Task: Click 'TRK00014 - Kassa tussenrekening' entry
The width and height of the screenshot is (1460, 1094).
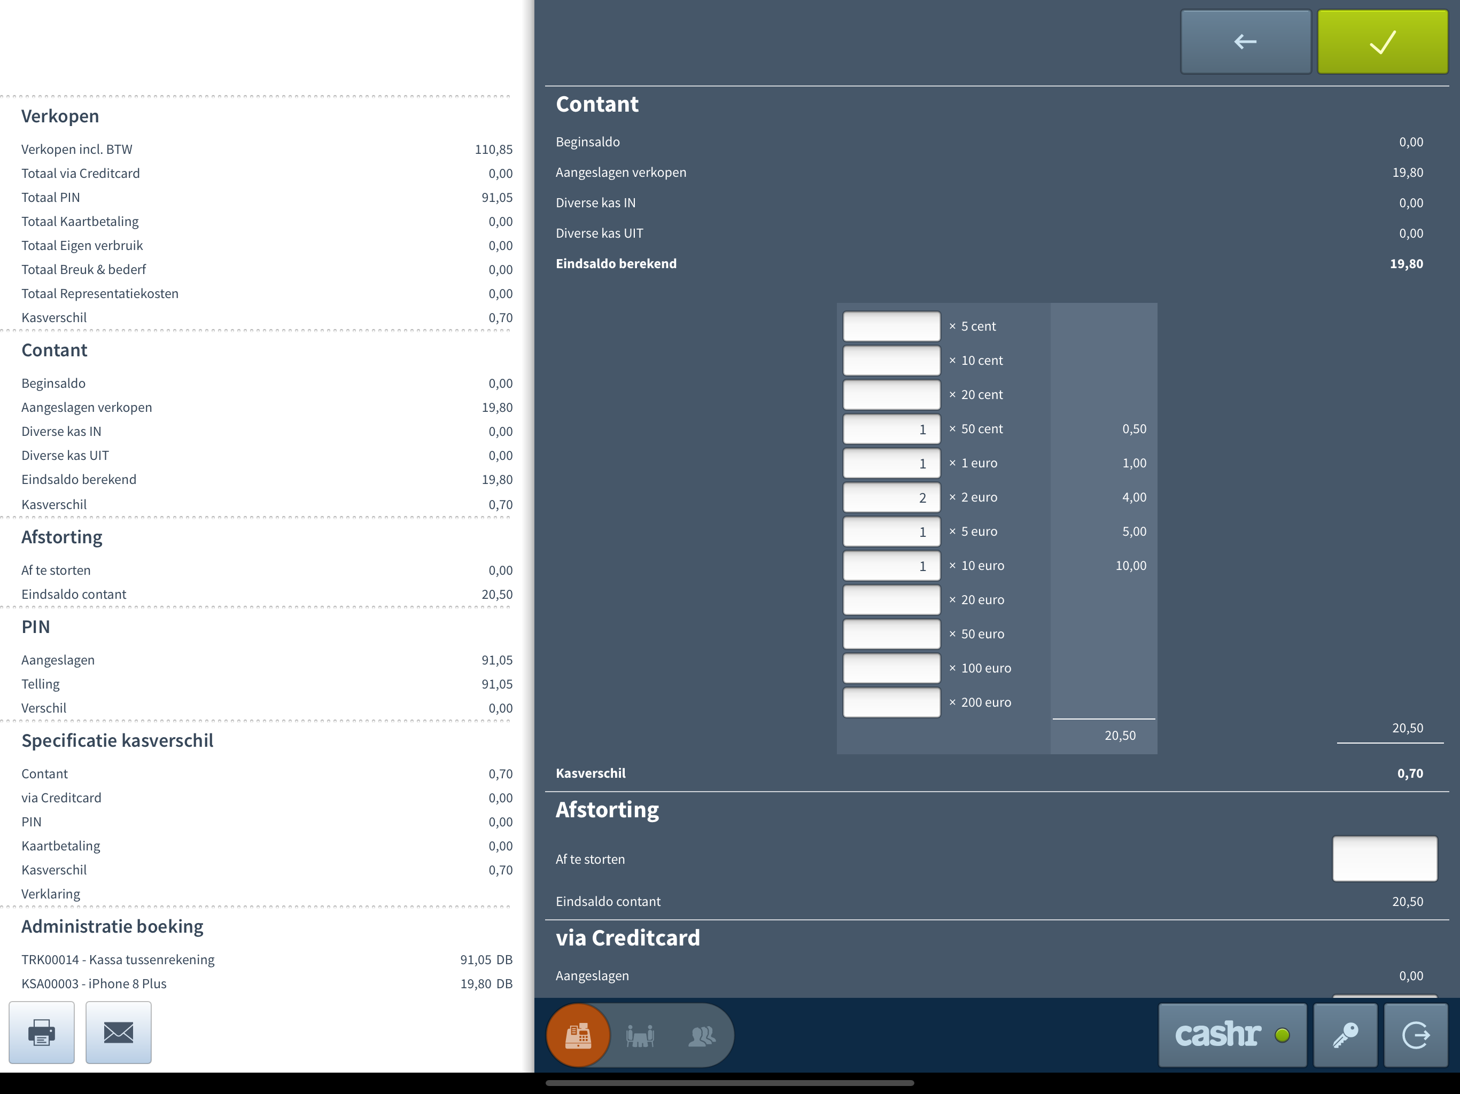Action: (x=267, y=959)
